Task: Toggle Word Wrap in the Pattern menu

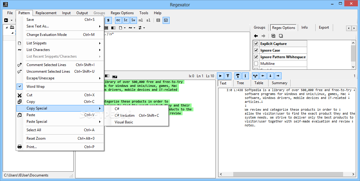Action: coord(60,87)
